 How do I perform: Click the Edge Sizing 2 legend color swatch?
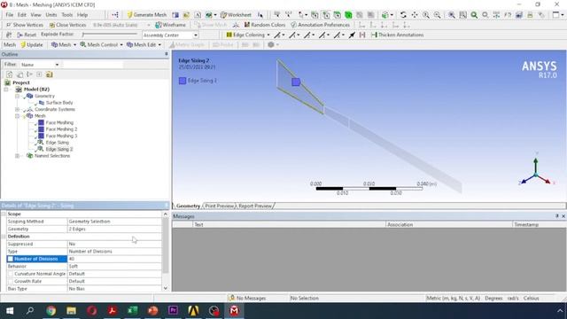tap(183, 81)
